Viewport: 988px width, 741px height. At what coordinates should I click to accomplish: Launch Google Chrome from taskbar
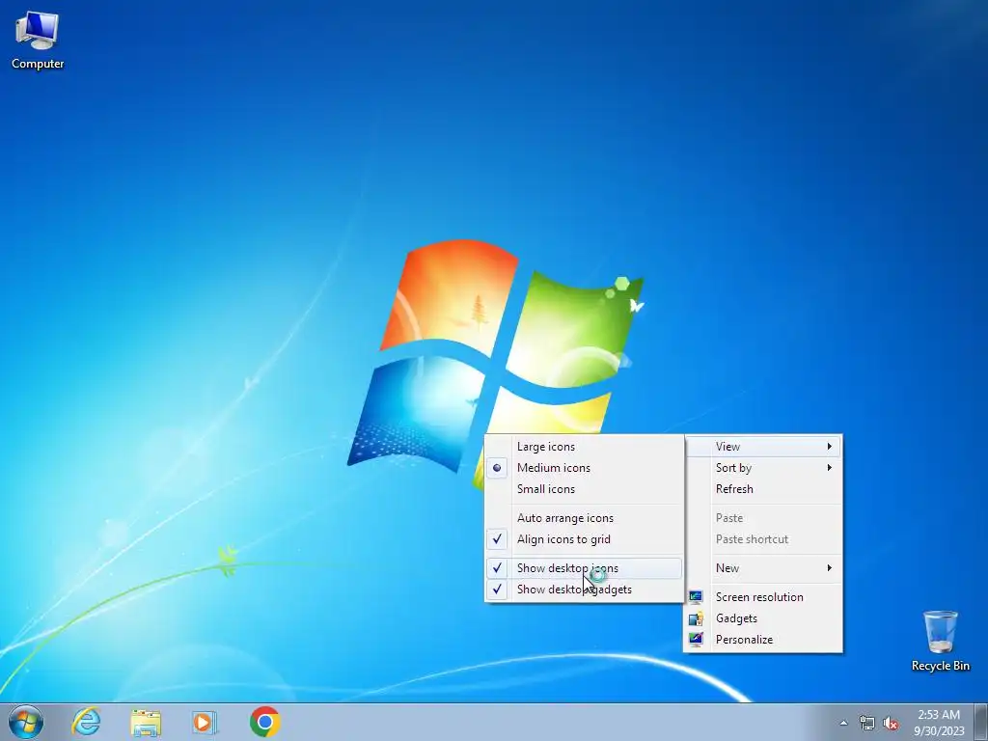point(264,722)
